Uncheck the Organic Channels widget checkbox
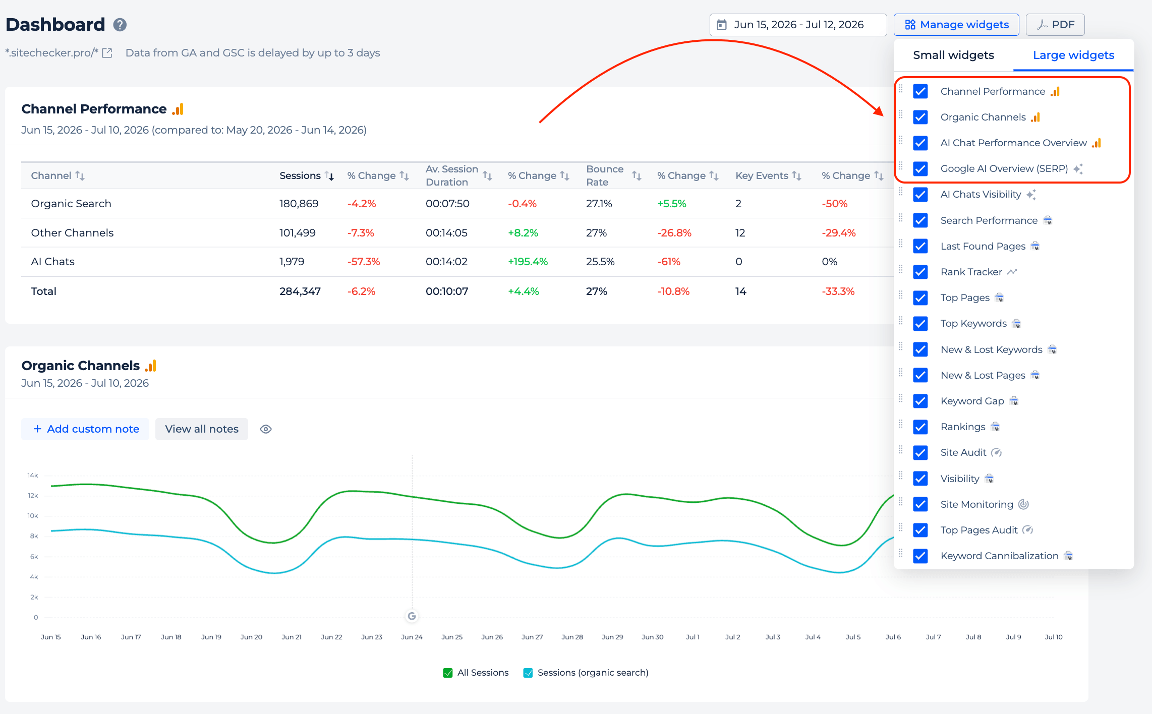 pos(920,117)
